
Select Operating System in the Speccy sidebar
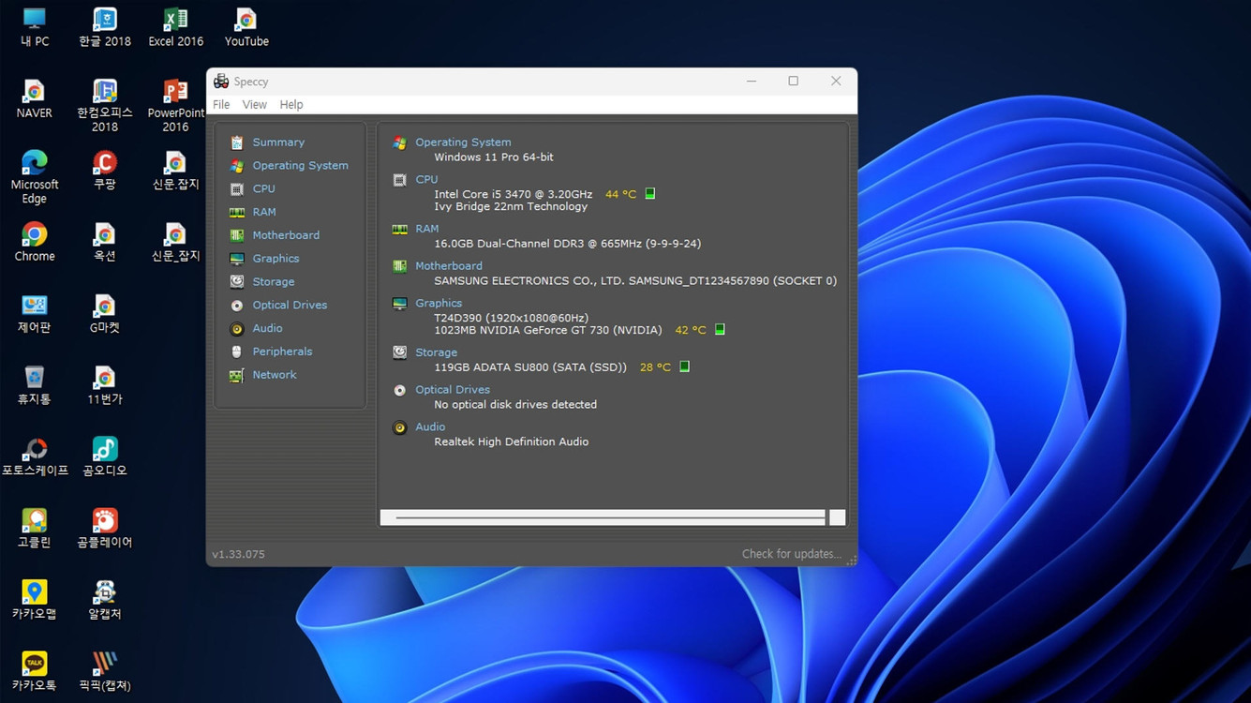click(300, 166)
